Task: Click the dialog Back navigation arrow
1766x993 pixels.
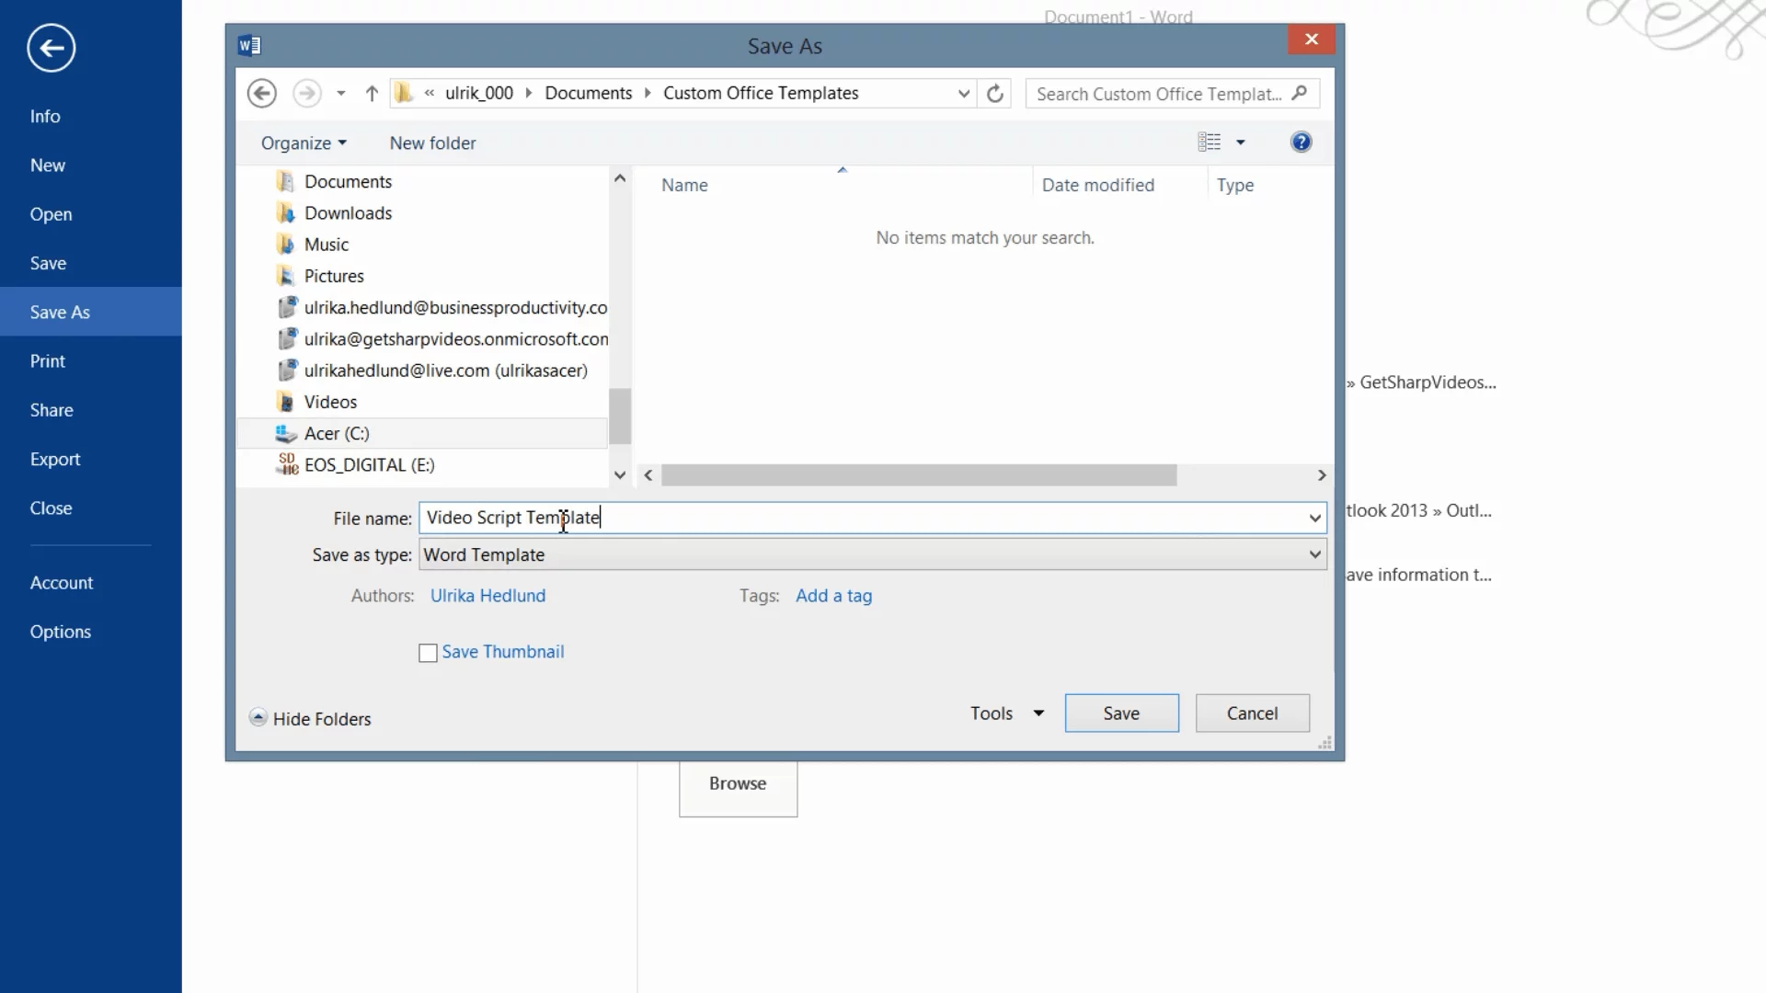Action: 261,93
